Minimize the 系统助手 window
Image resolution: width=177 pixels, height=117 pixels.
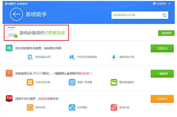(x=169, y=4)
